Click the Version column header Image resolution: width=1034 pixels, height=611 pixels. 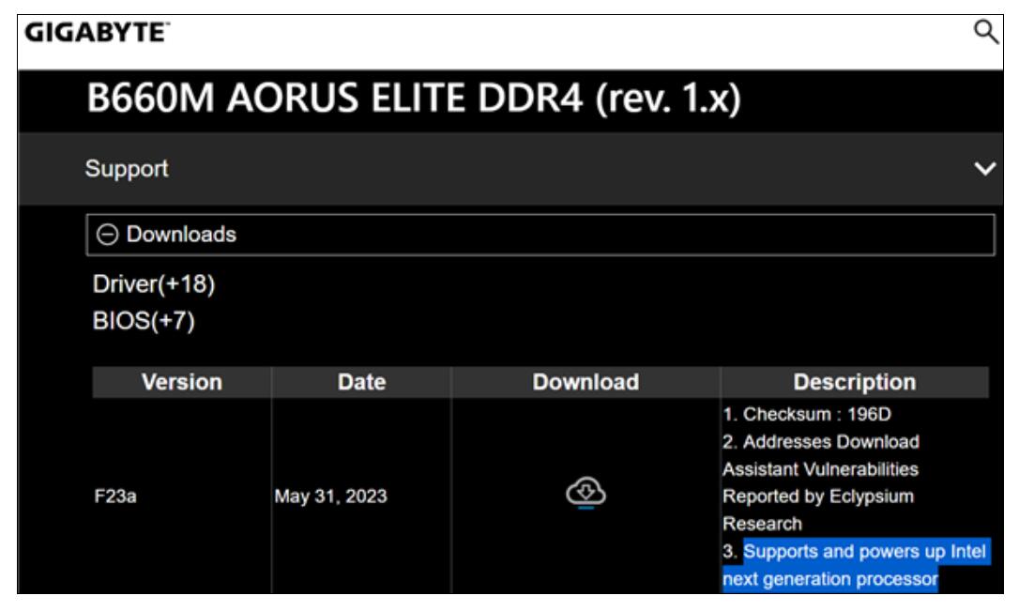point(181,382)
